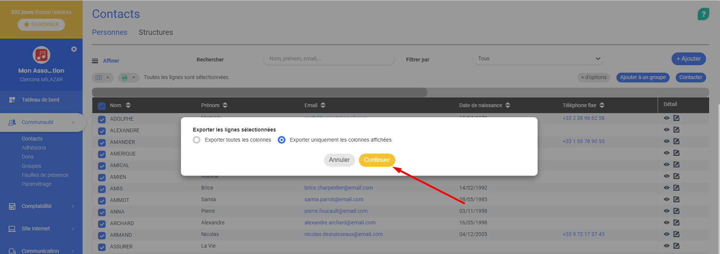View details eye icon for ADOLPHE
The width and height of the screenshot is (720, 254).
tap(666, 118)
